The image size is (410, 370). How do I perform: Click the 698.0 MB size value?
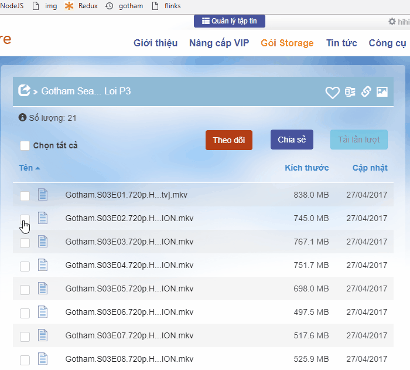pyautogui.click(x=311, y=288)
